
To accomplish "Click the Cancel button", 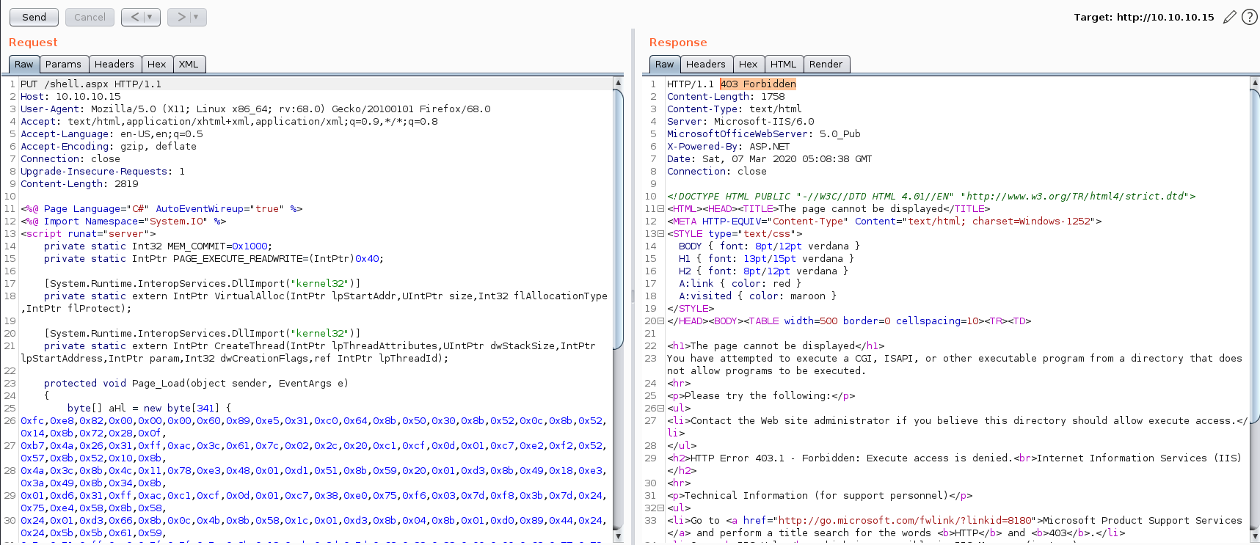I will (x=90, y=17).
